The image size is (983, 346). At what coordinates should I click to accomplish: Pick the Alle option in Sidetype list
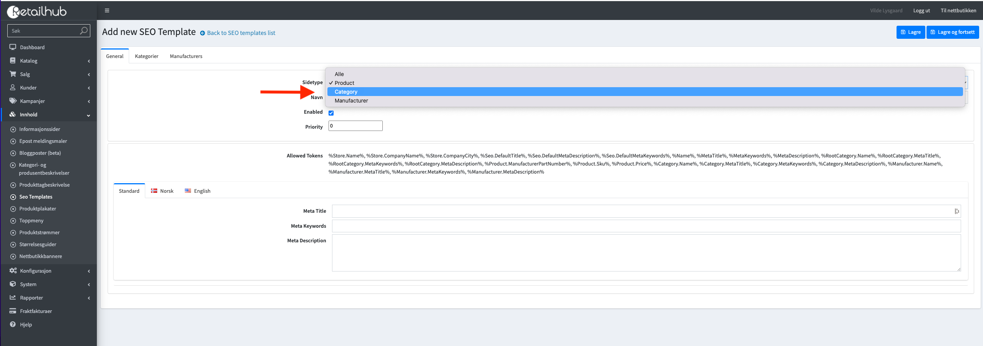(x=339, y=74)
